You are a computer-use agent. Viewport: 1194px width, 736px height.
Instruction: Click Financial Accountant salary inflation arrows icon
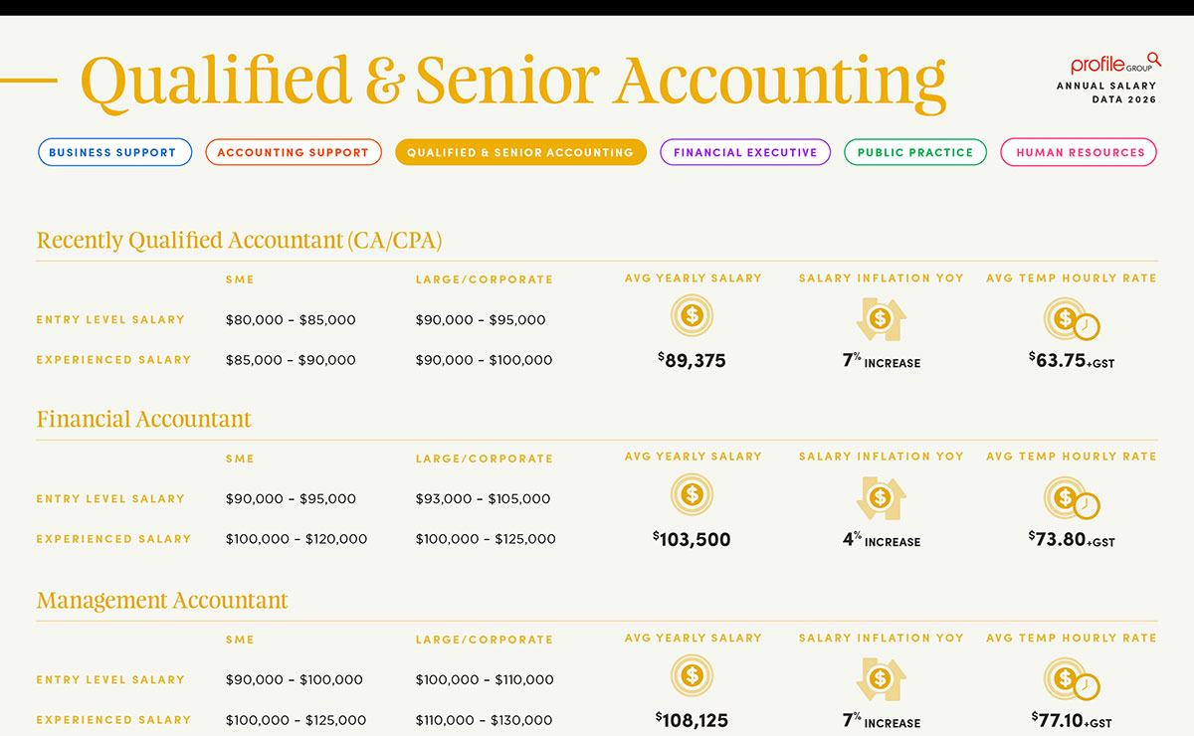click(880, 498)
